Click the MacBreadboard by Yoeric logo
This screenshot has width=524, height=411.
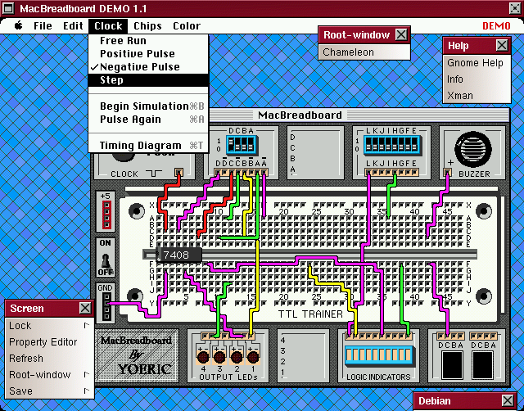click(x=137, y=355)
